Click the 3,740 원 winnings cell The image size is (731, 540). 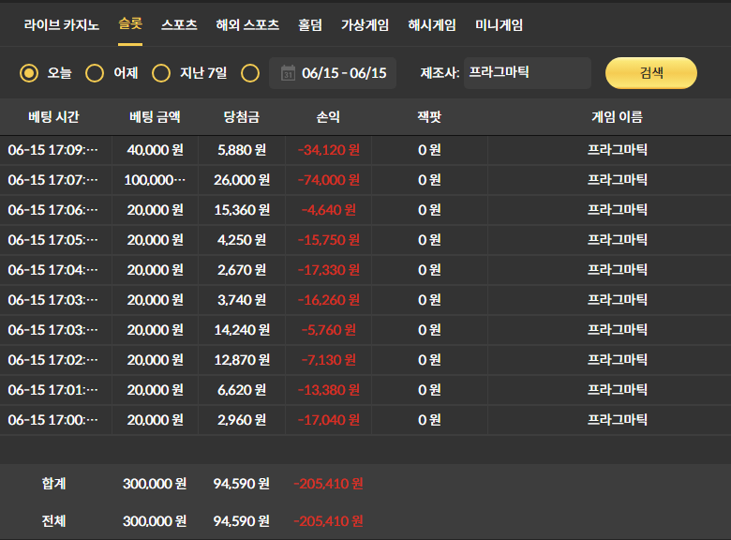point(242,300)
